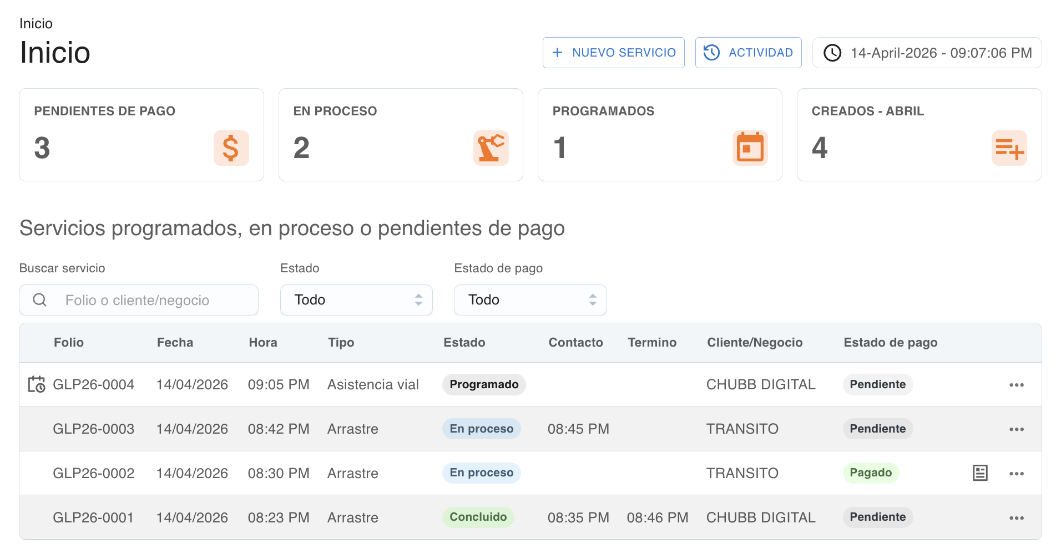Image resolution: width=1061 pixels, height=559 pixels.
Task: Click folio GLP26-0001
Action: pos(93,517)
